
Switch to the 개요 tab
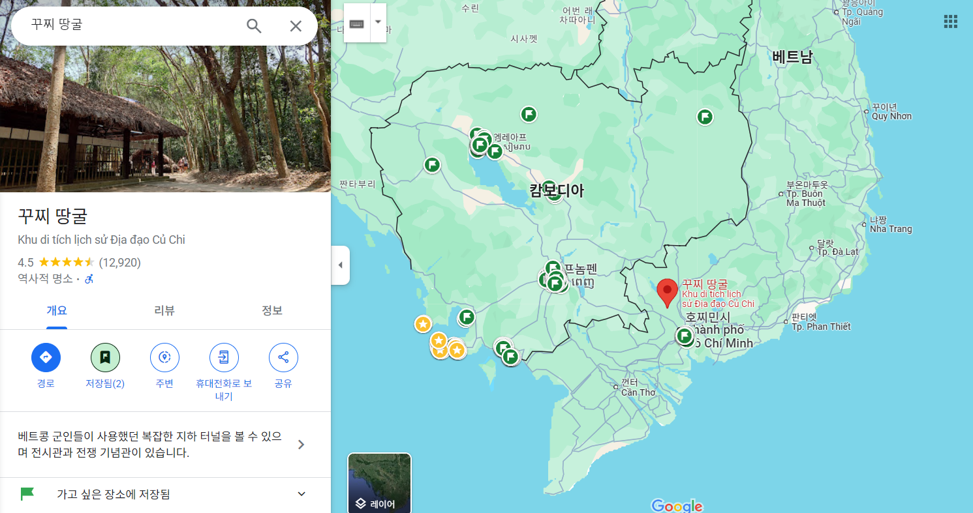pos(57,311)
